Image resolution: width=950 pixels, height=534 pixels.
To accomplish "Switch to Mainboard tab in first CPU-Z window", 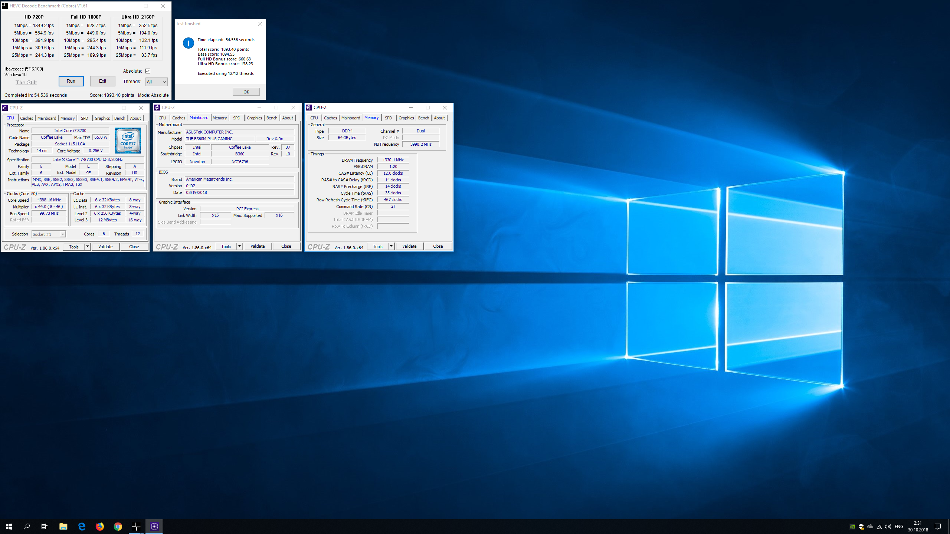I will 47,118.
